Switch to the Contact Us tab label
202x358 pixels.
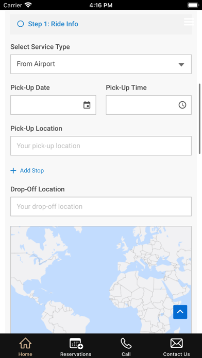[x=176, y=354]
